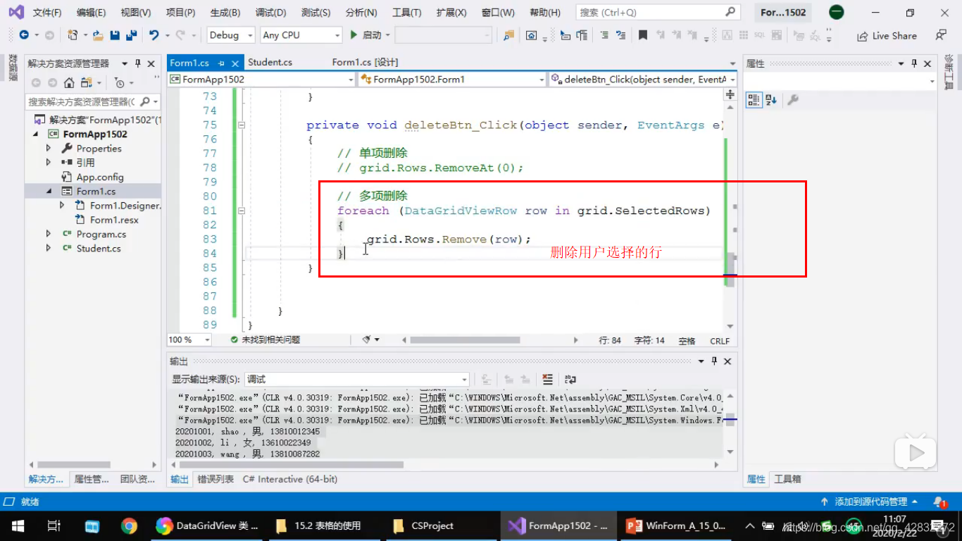This screenshot has width=962, height=541.
Task: Open the FormApp1502.Form1 class dropdown
Action: pos(452,80)
